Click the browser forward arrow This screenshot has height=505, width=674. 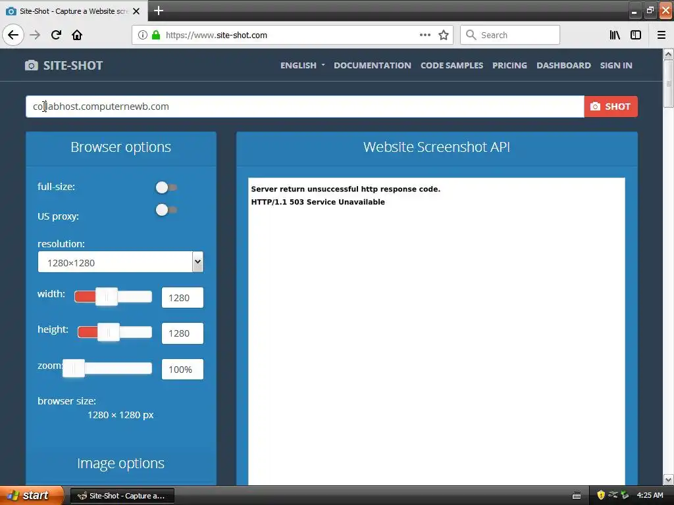[36, 35]
